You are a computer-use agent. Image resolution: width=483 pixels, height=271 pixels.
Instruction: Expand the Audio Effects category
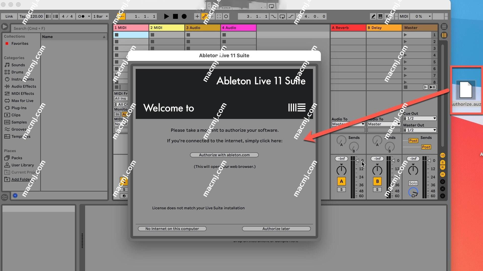point(24,86)
